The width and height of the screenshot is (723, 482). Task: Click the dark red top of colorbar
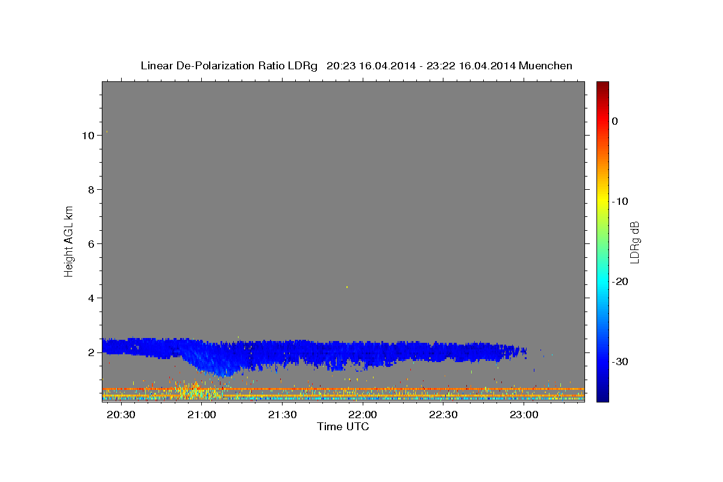(x=602, y=86)
